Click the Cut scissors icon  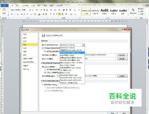tap(8, 9)
